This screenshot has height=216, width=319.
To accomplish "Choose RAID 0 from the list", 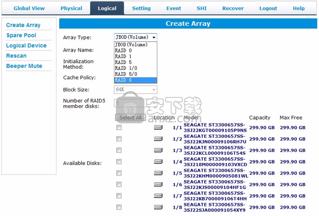I will click(x=136, y=50).
